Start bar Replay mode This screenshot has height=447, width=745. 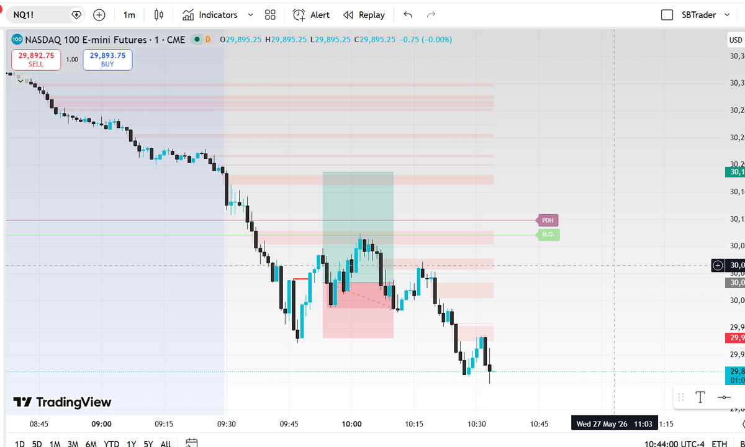(364, 14)
